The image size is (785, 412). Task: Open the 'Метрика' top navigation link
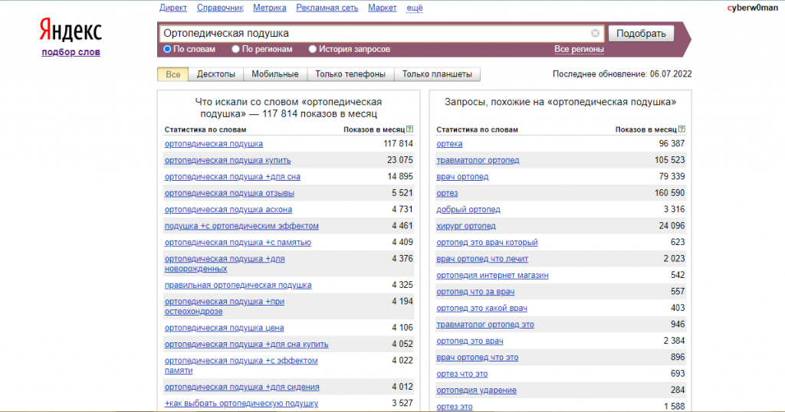269,8
